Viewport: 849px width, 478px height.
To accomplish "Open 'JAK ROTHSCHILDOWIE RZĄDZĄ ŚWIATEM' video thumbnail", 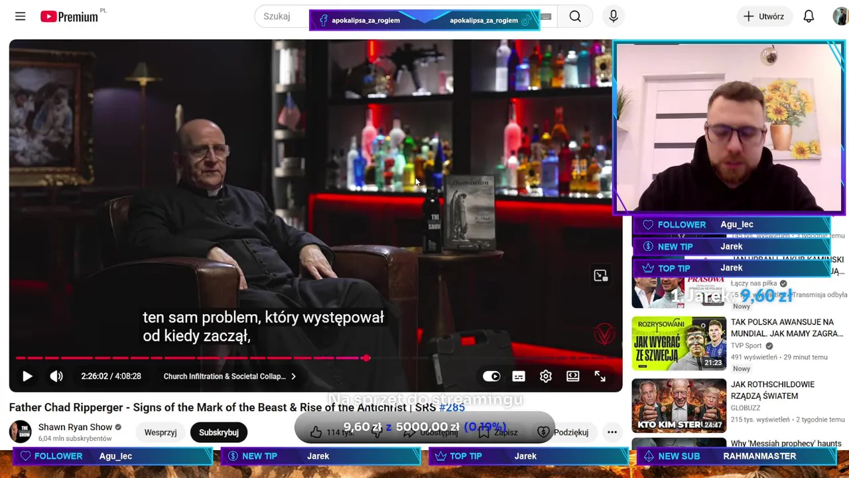I will click(x=679, y=406).
